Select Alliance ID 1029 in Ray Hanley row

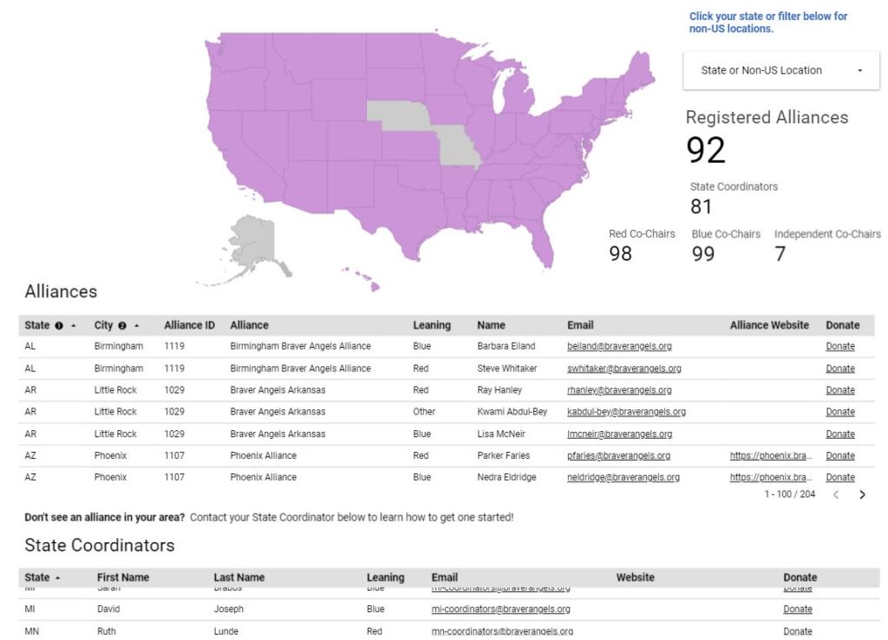pyautogui.click(x=173, y=389)
